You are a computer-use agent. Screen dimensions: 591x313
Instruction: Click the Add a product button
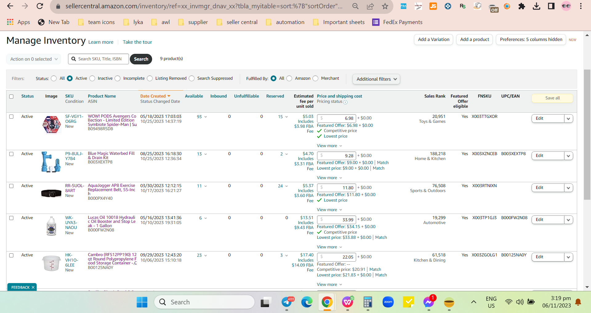(x=474, y=39)
